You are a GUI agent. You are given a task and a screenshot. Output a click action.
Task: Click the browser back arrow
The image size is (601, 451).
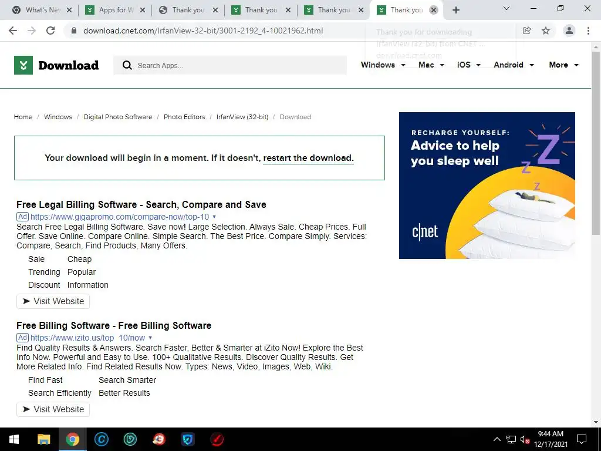tap(13, 31)
